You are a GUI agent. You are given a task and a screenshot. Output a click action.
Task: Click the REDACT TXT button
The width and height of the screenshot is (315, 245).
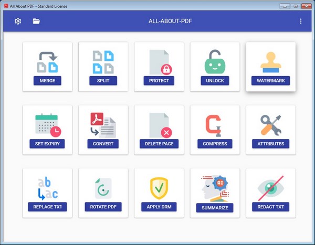click(270, 207)
